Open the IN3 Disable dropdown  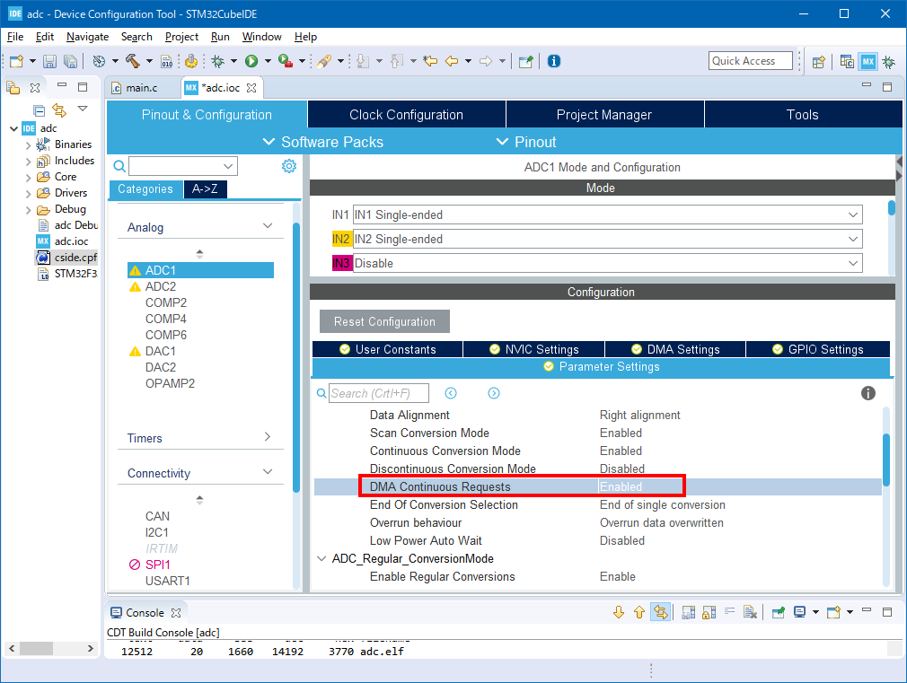(852, 263)
